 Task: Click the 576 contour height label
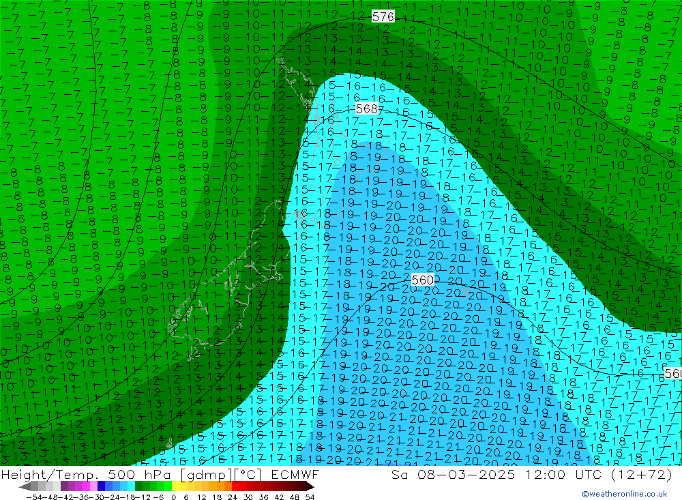click(x=383, y=16)
